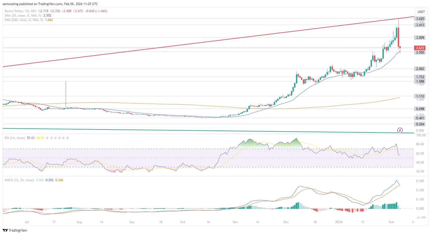Screen dimensions: 431x235
Task: Click the low price L2.500
Action: tap(66, 11)
